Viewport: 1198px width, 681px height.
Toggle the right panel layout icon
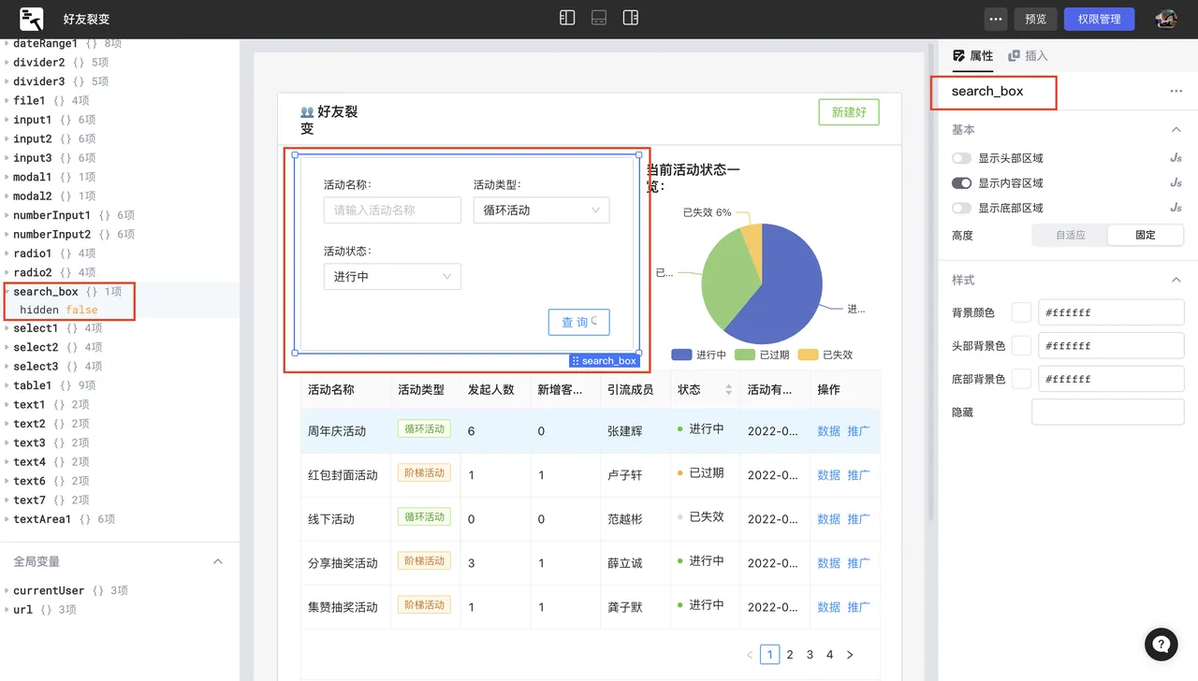(631, 18)
